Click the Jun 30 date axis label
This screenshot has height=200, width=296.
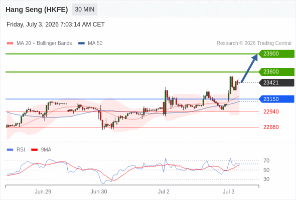pyautogui.click(x=99, y=191)
